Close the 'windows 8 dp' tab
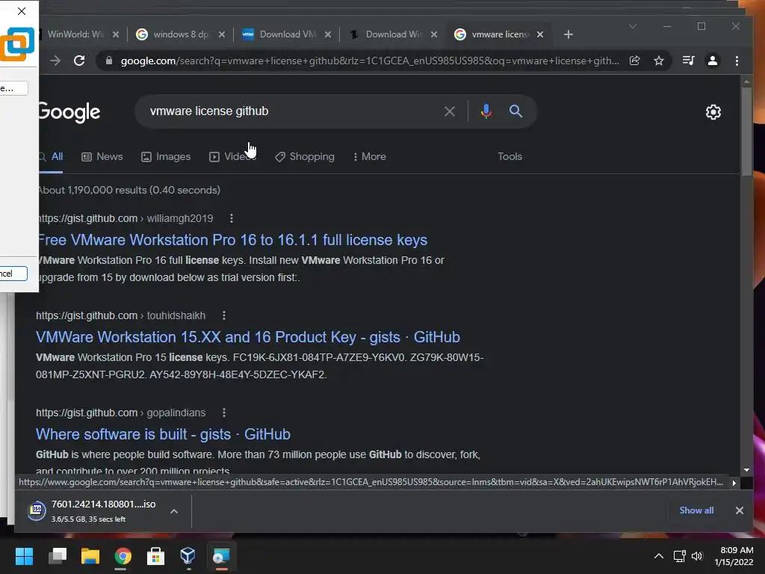The width and height of the screenshot is (765, 574). pyautogui.click(x=221, y=34)
